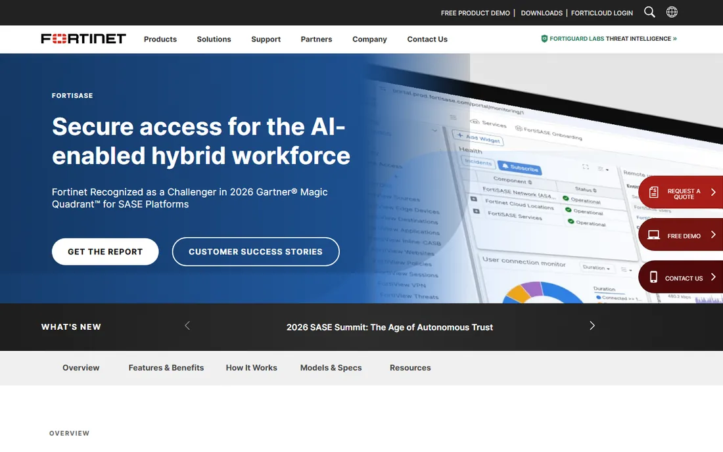Click arrow on the Contact Us side button
This screenshot has width=723, height=452.
(713, 277)
